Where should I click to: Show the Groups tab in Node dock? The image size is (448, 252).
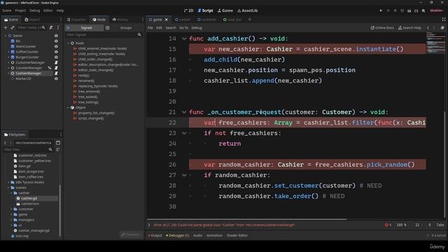click(x=126, y=28)
